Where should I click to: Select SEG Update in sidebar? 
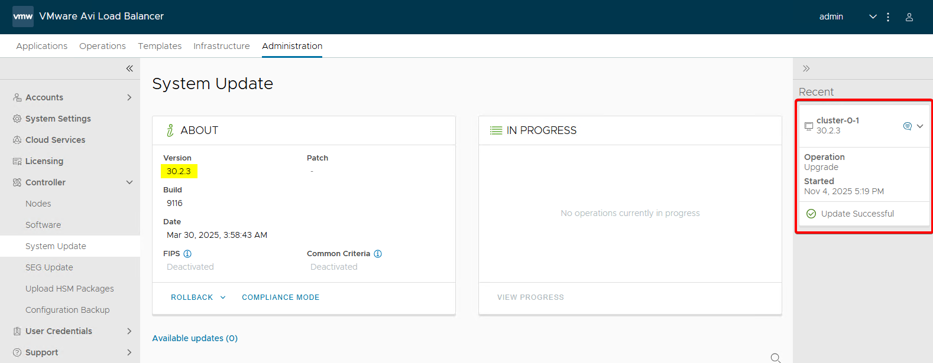click(x=49, y=267)
